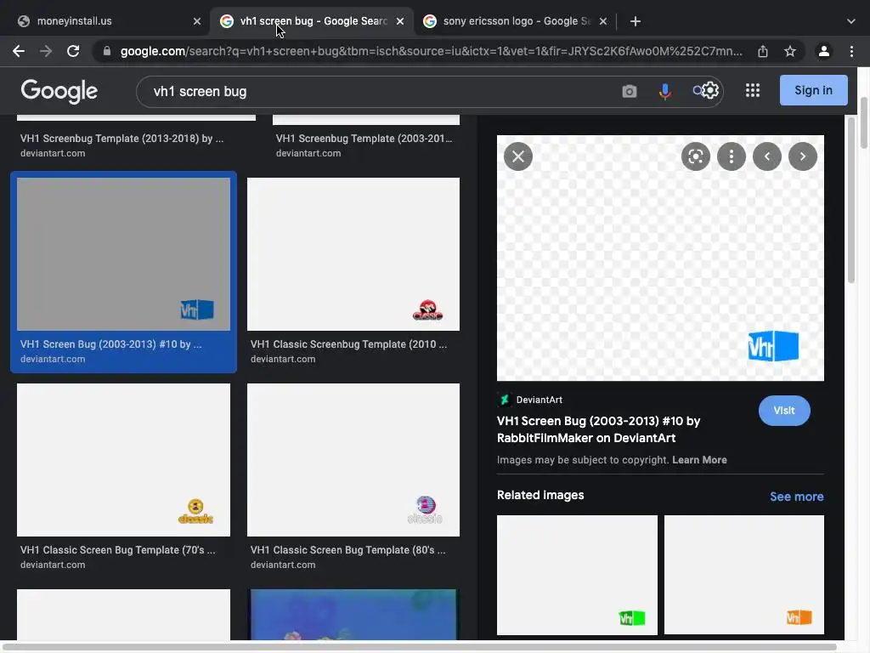View site info via the lock icon

[x=107, y=51]
